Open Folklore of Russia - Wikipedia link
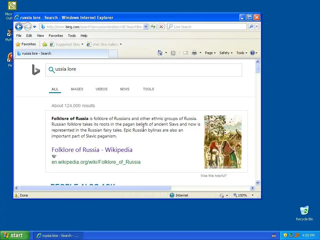 pos(92,150)
